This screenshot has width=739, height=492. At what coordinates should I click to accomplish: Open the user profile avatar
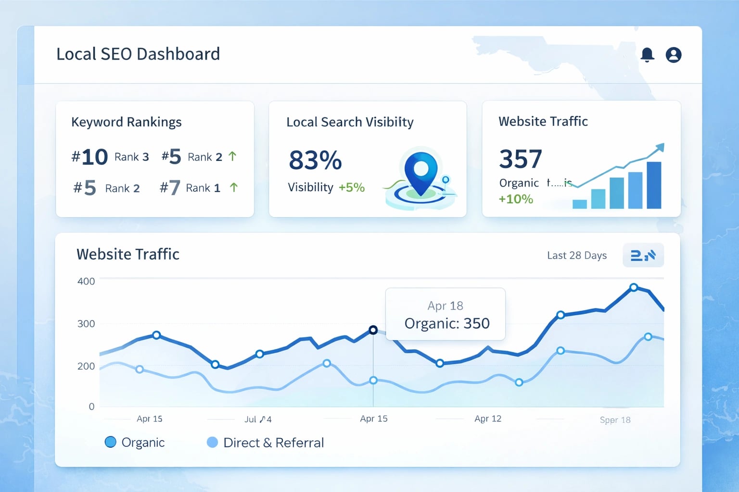(x=674, y=54)
